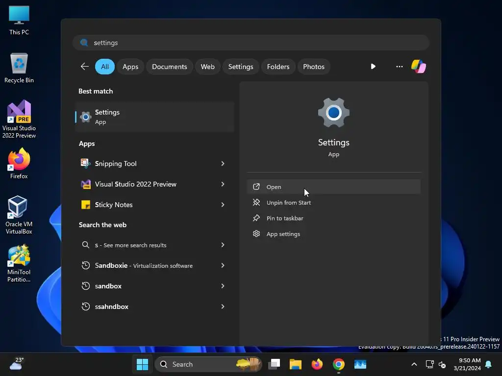Expand ssahndbox web result chevron
This screenshot has width=502, height=376.
click(x=223, y=306)
